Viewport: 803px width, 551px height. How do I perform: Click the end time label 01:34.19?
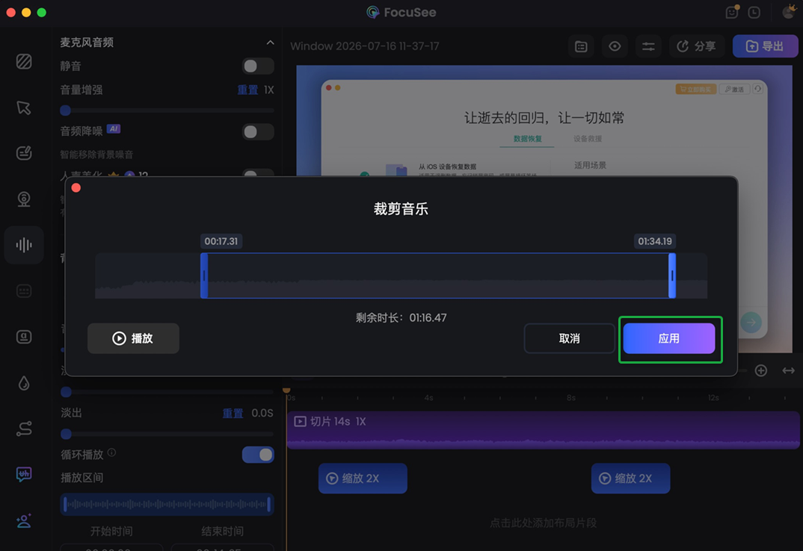[x=654, y=241]
